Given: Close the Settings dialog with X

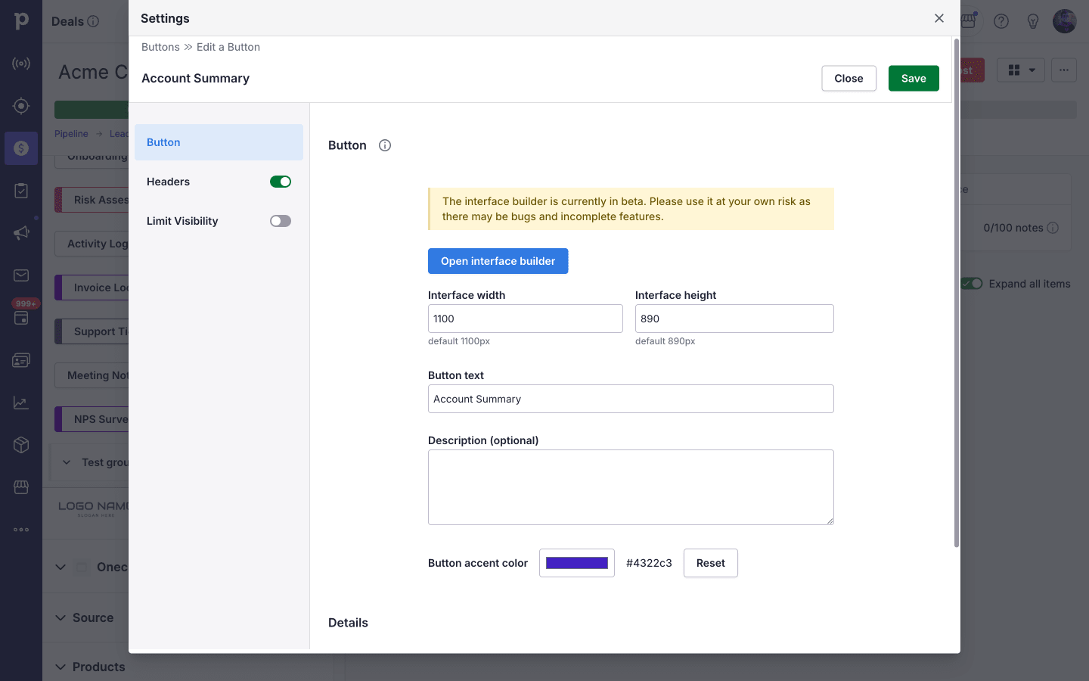Looking at the screenshot, I should click(x=939, y=18).
